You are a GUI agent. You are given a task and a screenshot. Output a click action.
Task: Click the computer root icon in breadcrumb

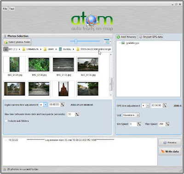6,49
